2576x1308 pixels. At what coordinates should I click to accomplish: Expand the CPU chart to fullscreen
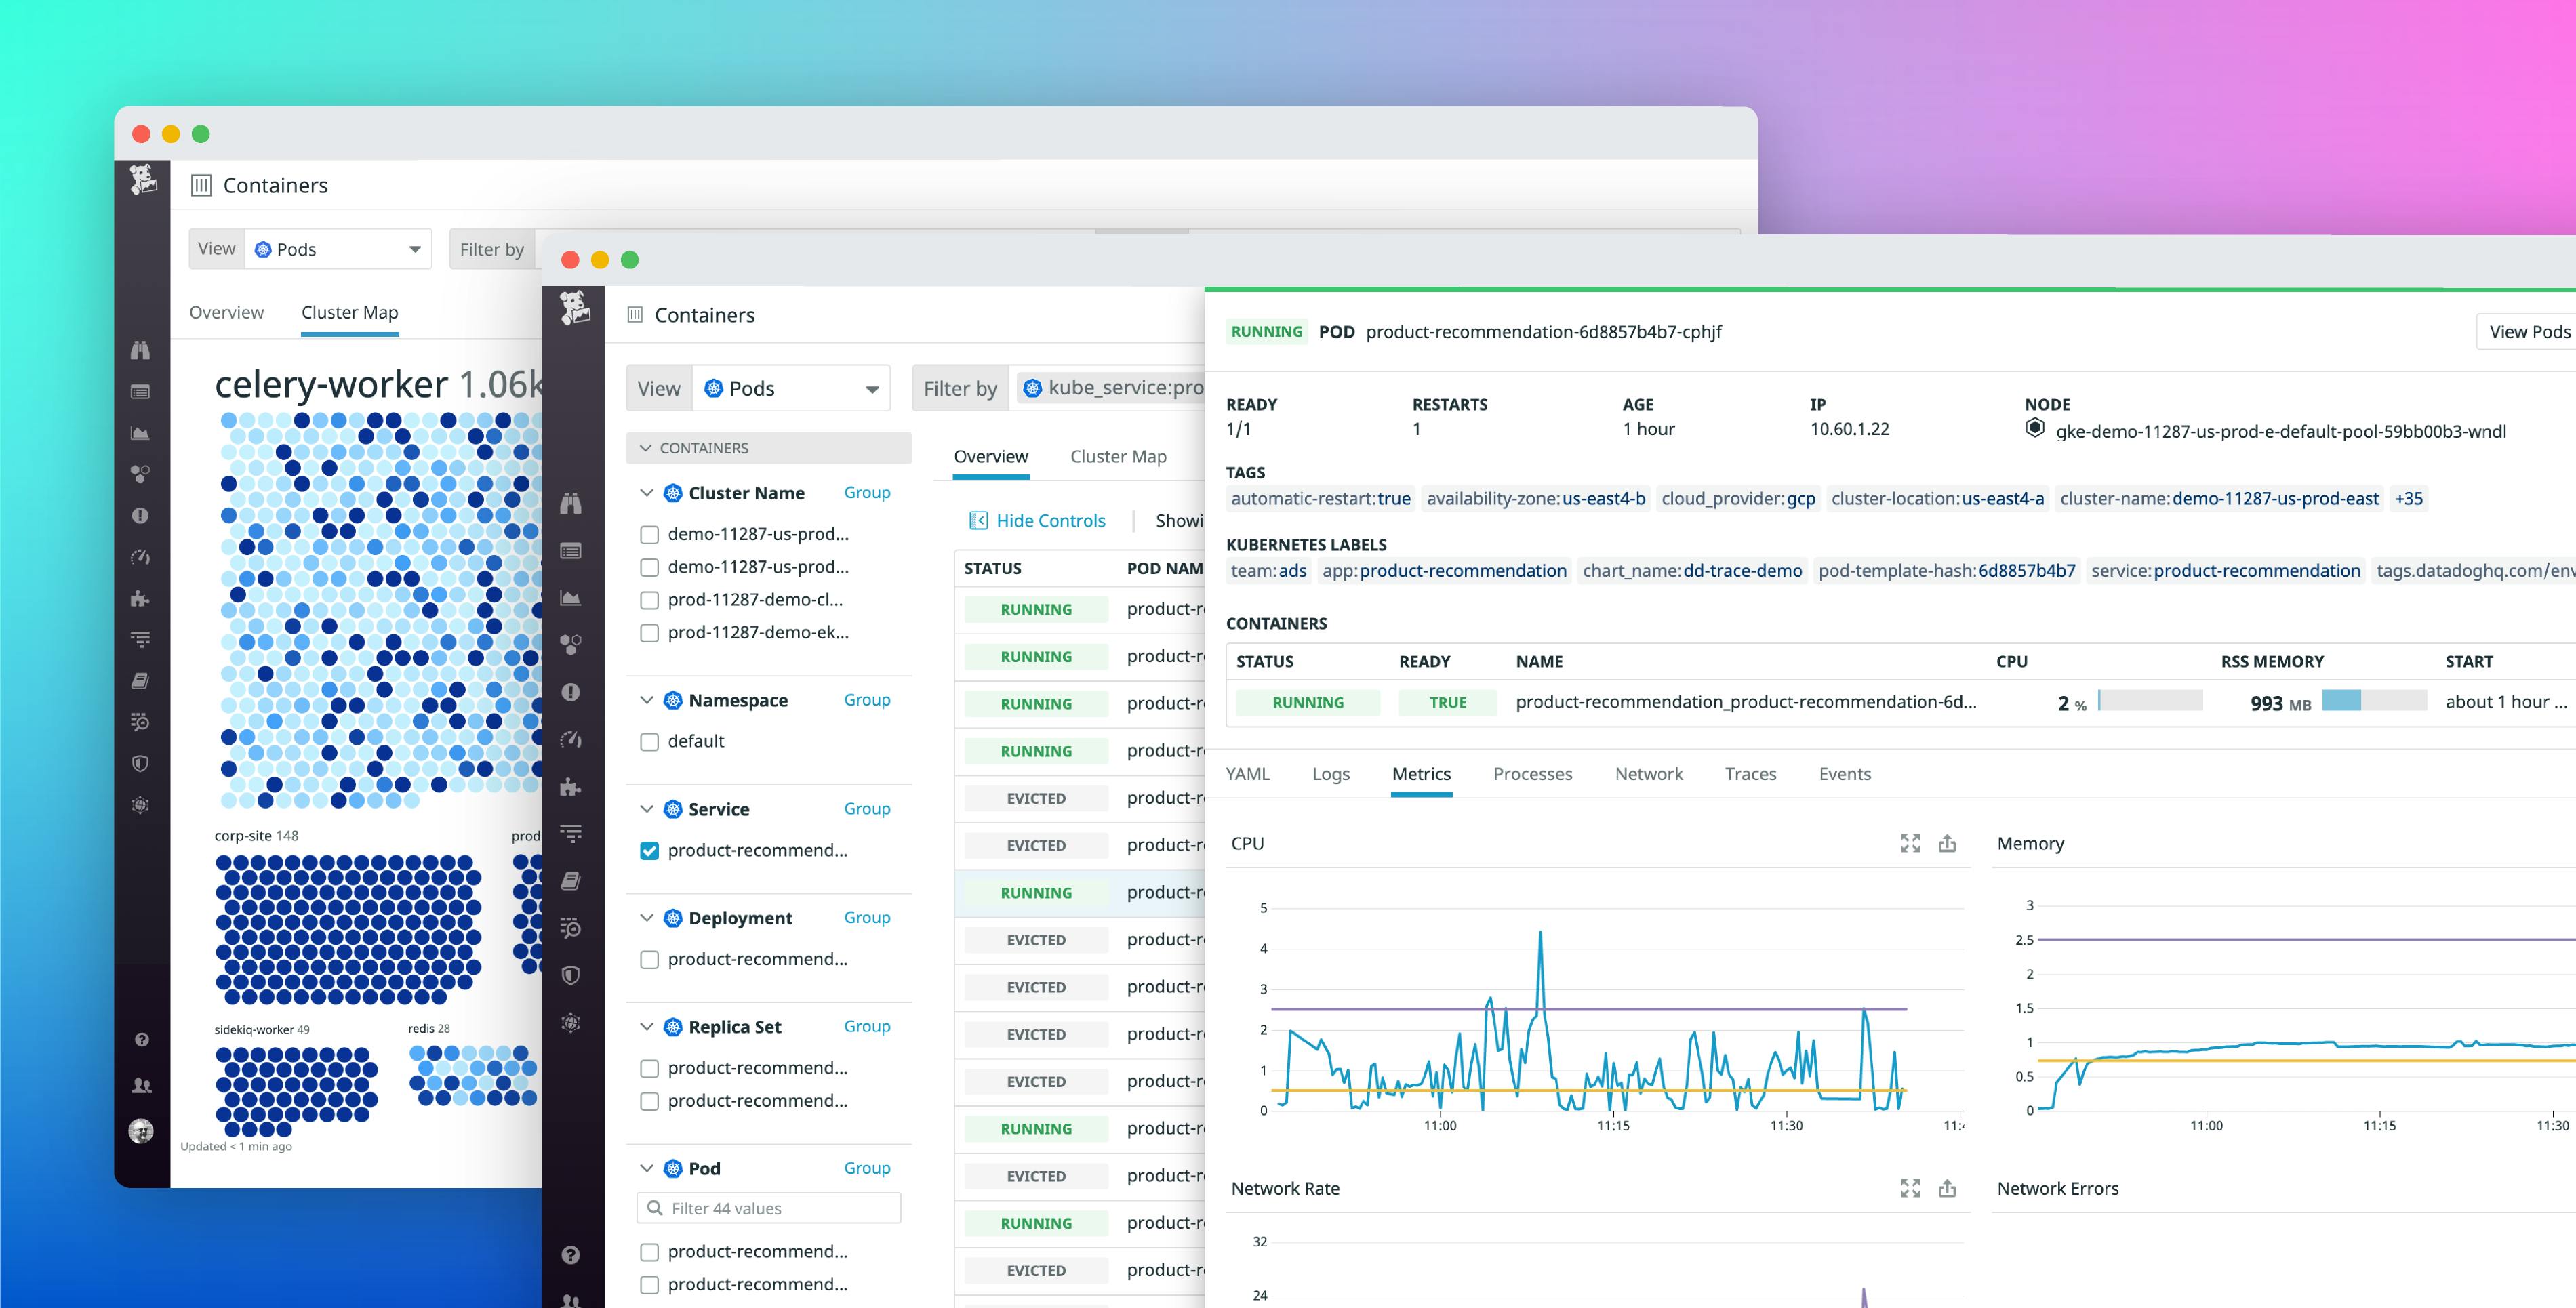click(1911, 843)
